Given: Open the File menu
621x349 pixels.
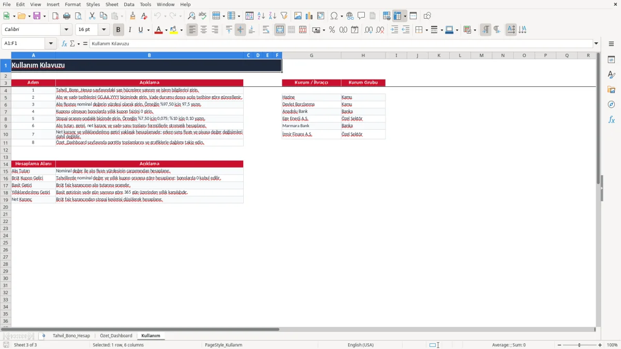Looking at the screenshot, I should [7, 4].
